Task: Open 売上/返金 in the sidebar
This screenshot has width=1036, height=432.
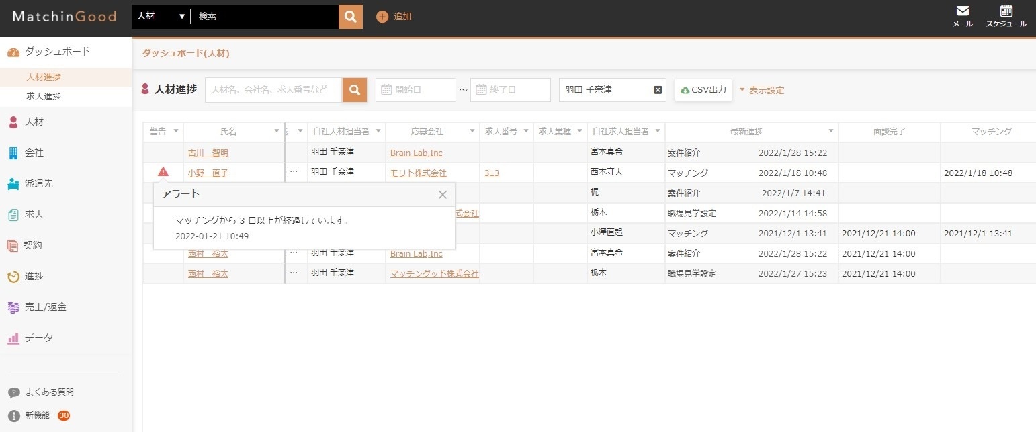Action: [45, 307]
